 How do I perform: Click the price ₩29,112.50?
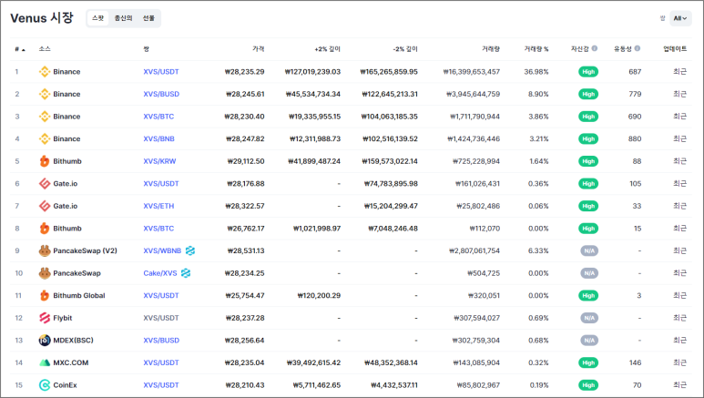pos(246,161)
